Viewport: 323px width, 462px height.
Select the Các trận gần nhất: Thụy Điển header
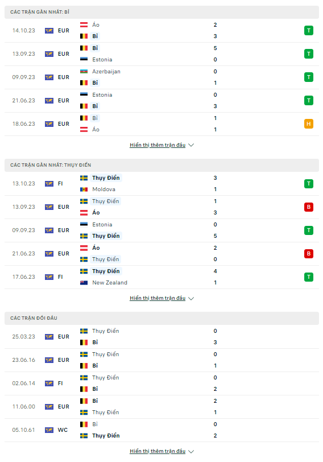click(161, 165)
